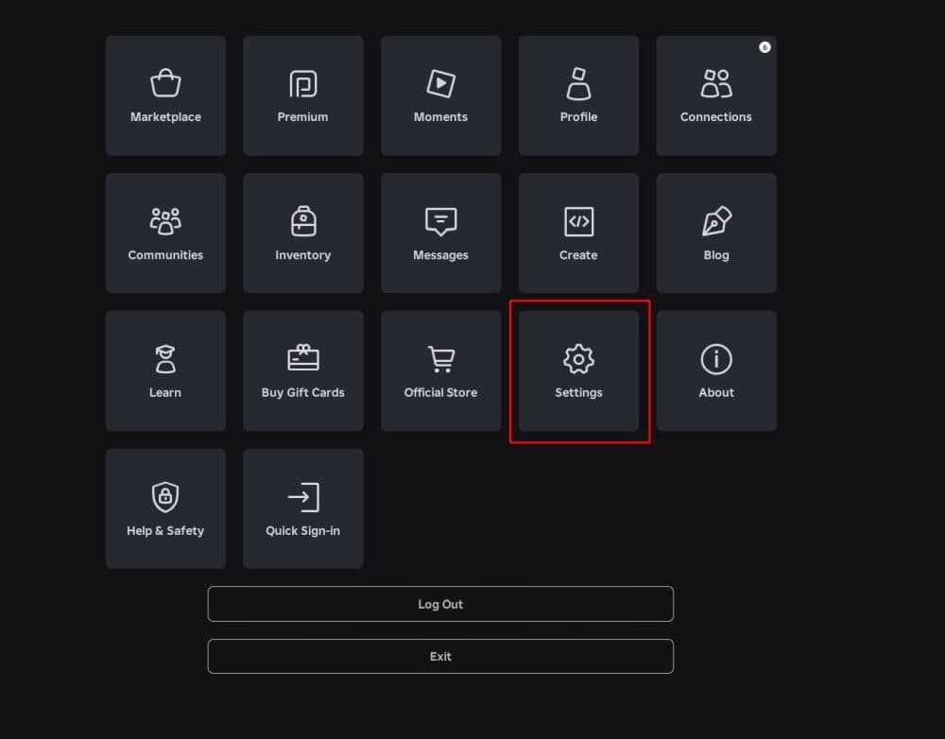Exit the application

click(440, 656)
